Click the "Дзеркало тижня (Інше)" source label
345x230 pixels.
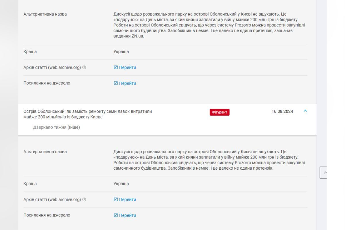[x=56, y=127]
